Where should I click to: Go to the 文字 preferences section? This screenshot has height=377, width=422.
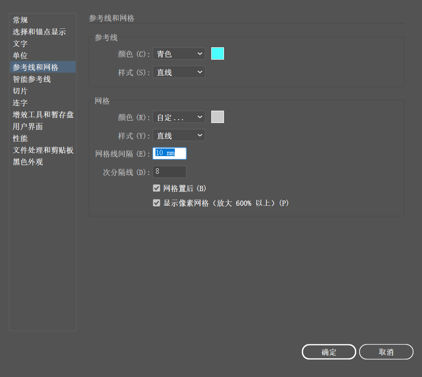[x=20, y=44]
